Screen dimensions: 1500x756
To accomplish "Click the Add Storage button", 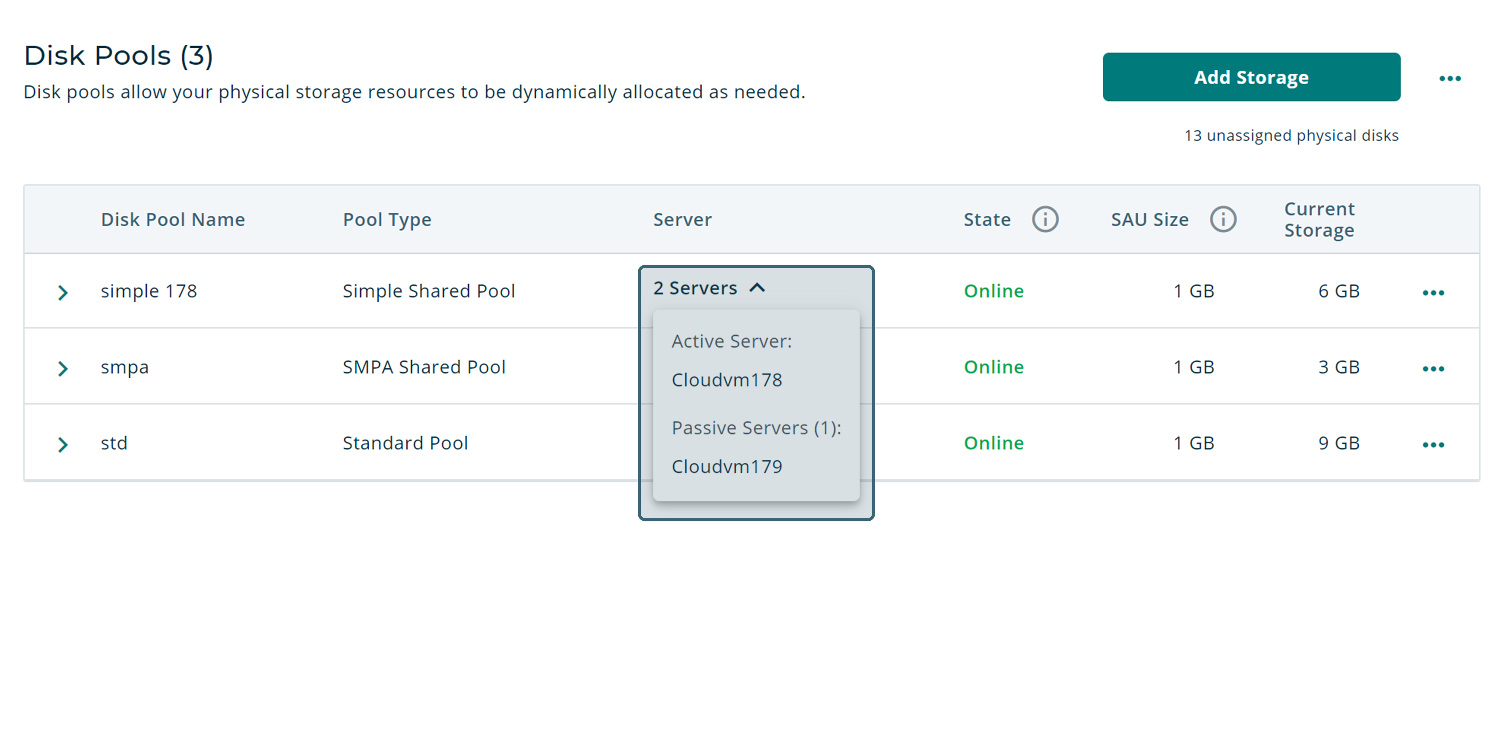I will (1251, 77).
